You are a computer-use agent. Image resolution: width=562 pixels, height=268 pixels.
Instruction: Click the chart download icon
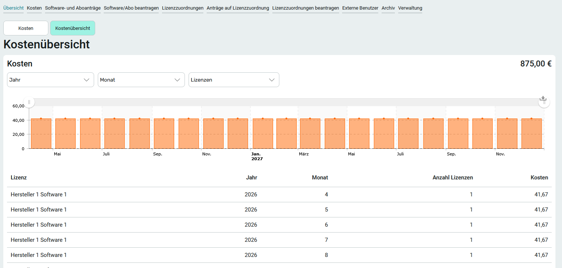click(x=542, y=99)
